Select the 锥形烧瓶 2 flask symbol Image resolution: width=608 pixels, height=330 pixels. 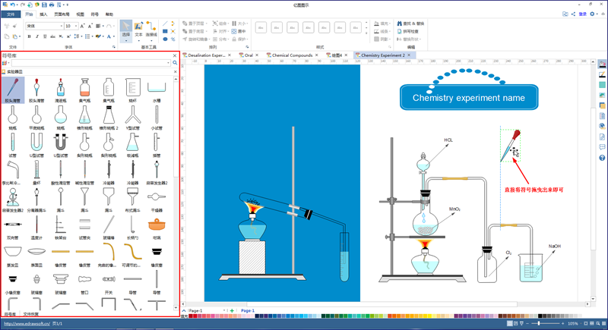(109, 115)
